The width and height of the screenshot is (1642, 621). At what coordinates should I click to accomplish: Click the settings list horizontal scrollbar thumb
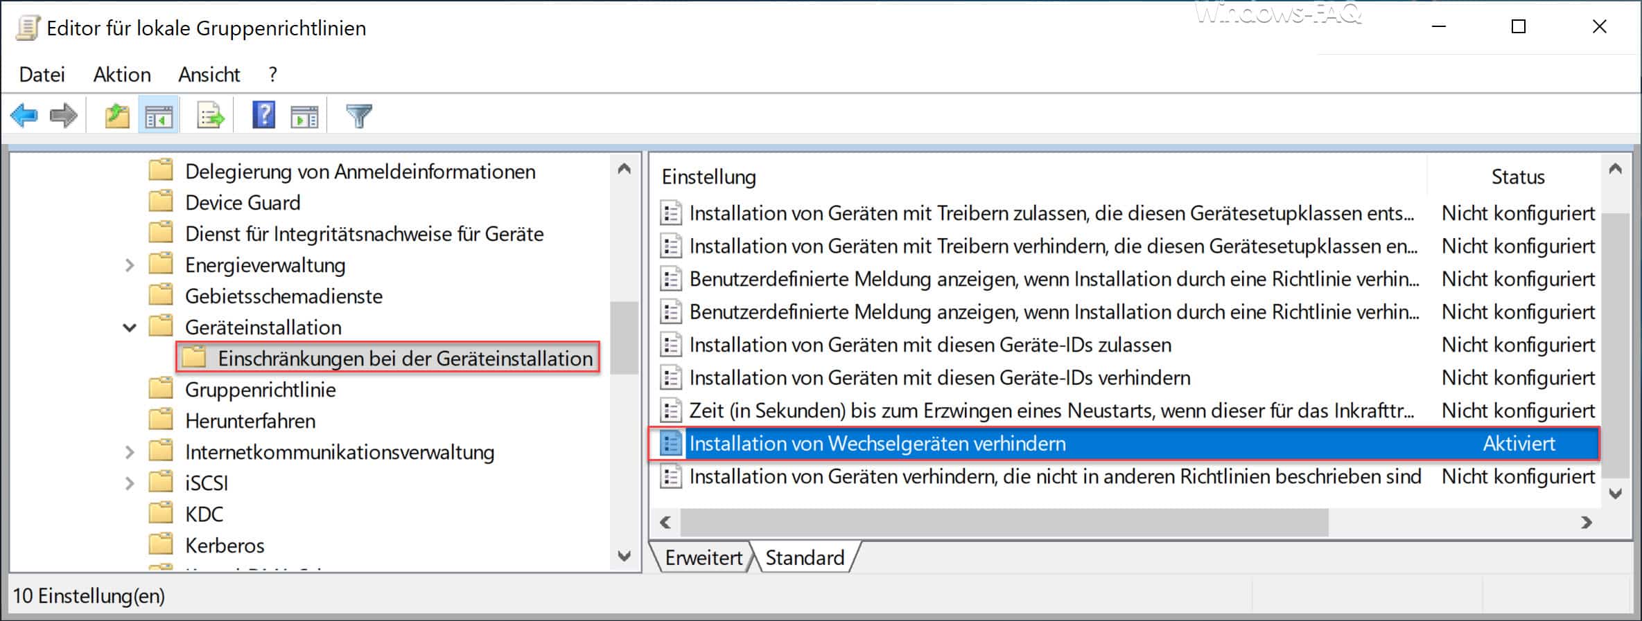point(1004,523)
